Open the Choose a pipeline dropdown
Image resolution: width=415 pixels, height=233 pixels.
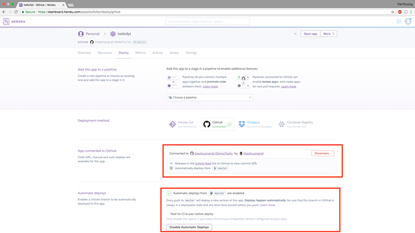pyautogui.click(x=209, y=98)
